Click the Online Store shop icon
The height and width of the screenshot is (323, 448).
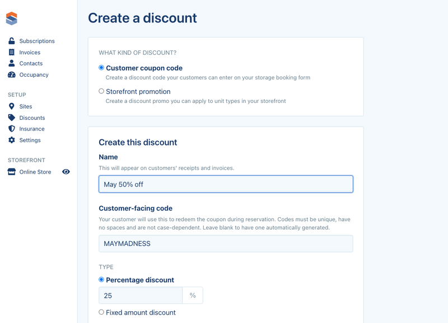(11, 172)
